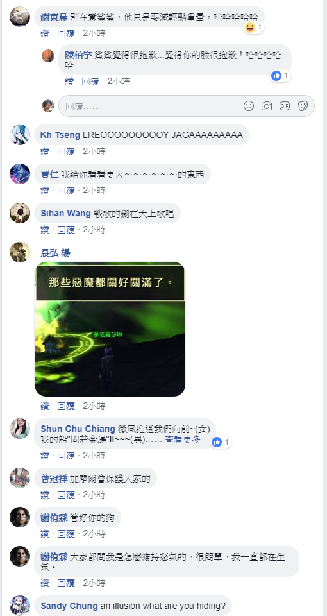Like 賈仁's comment

pyautogui.click(x=45, y=191)
